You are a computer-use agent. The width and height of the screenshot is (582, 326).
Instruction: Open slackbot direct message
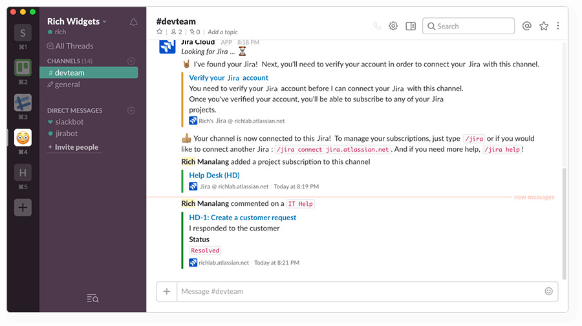[x=66, y=121]
